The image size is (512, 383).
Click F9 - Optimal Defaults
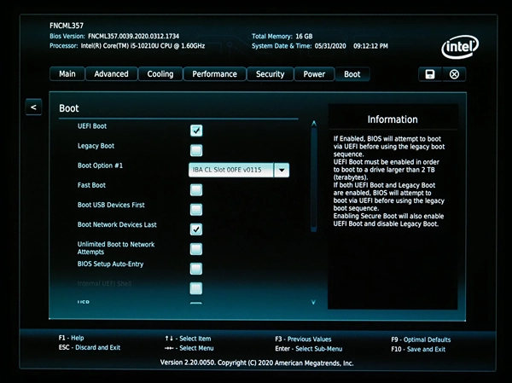[421, 339]
